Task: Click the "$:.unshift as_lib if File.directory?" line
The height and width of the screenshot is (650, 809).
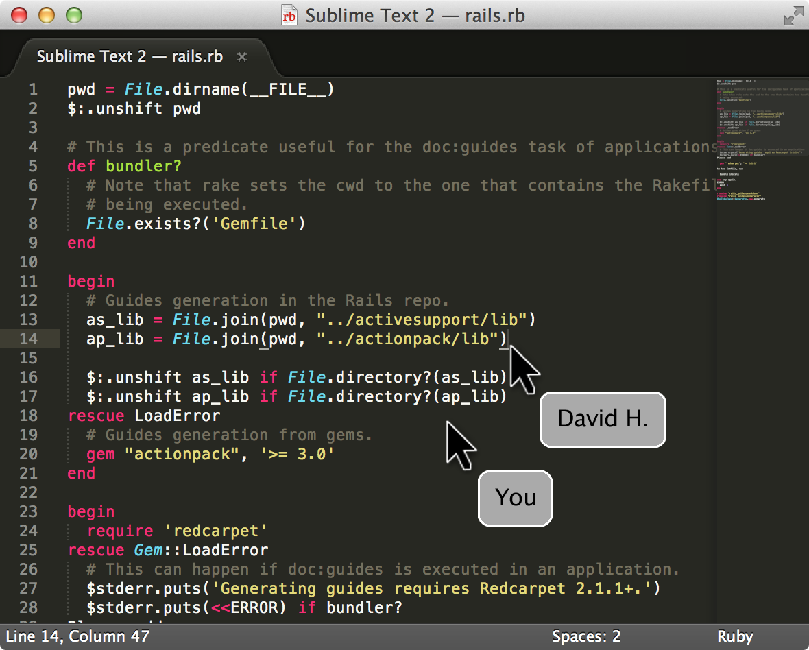Action: (297, 378)
